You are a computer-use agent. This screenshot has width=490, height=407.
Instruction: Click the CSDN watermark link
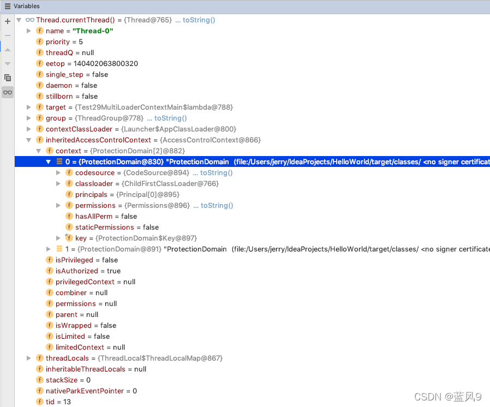(x=447, y=397)
